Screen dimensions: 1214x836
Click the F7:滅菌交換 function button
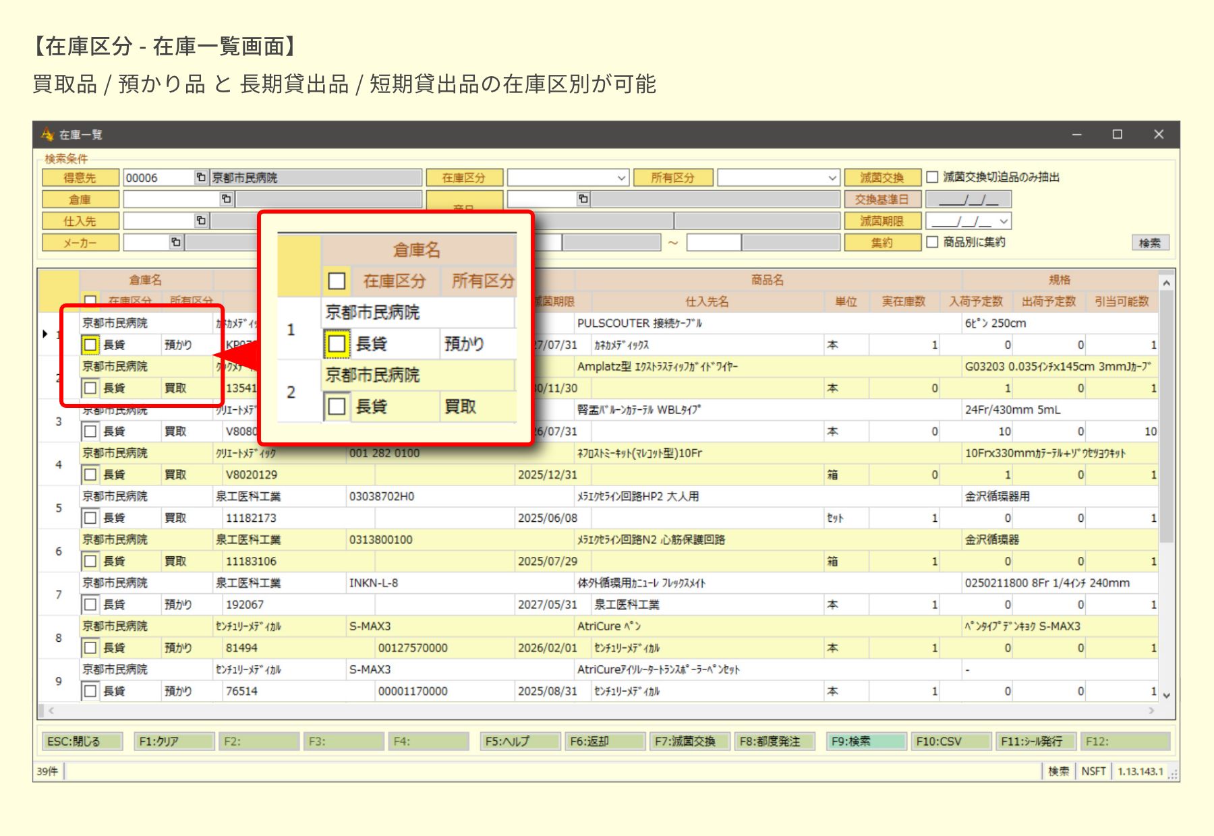pos(689,742)
